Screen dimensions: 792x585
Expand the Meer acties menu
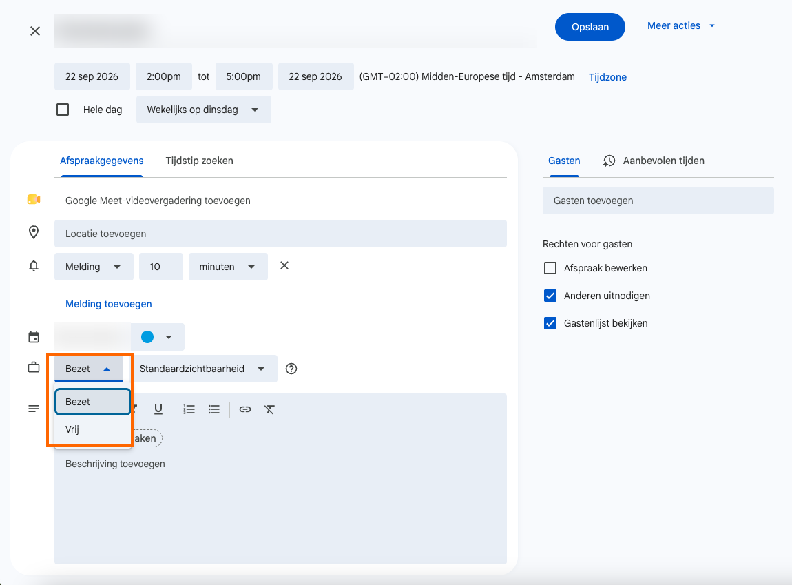click(681, 25)
